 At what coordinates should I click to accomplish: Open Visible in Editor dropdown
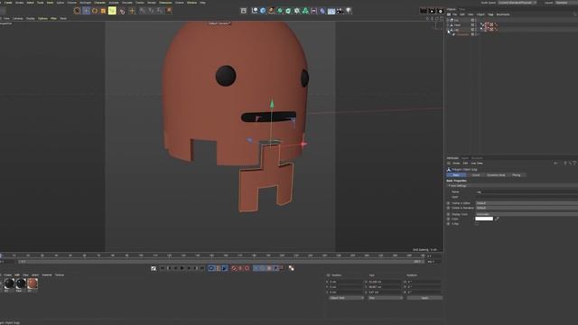(527, 203)
